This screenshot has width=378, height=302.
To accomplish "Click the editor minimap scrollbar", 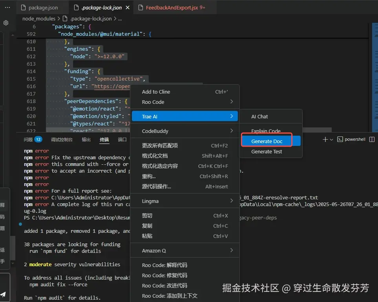I will click(x=375, y=77).
